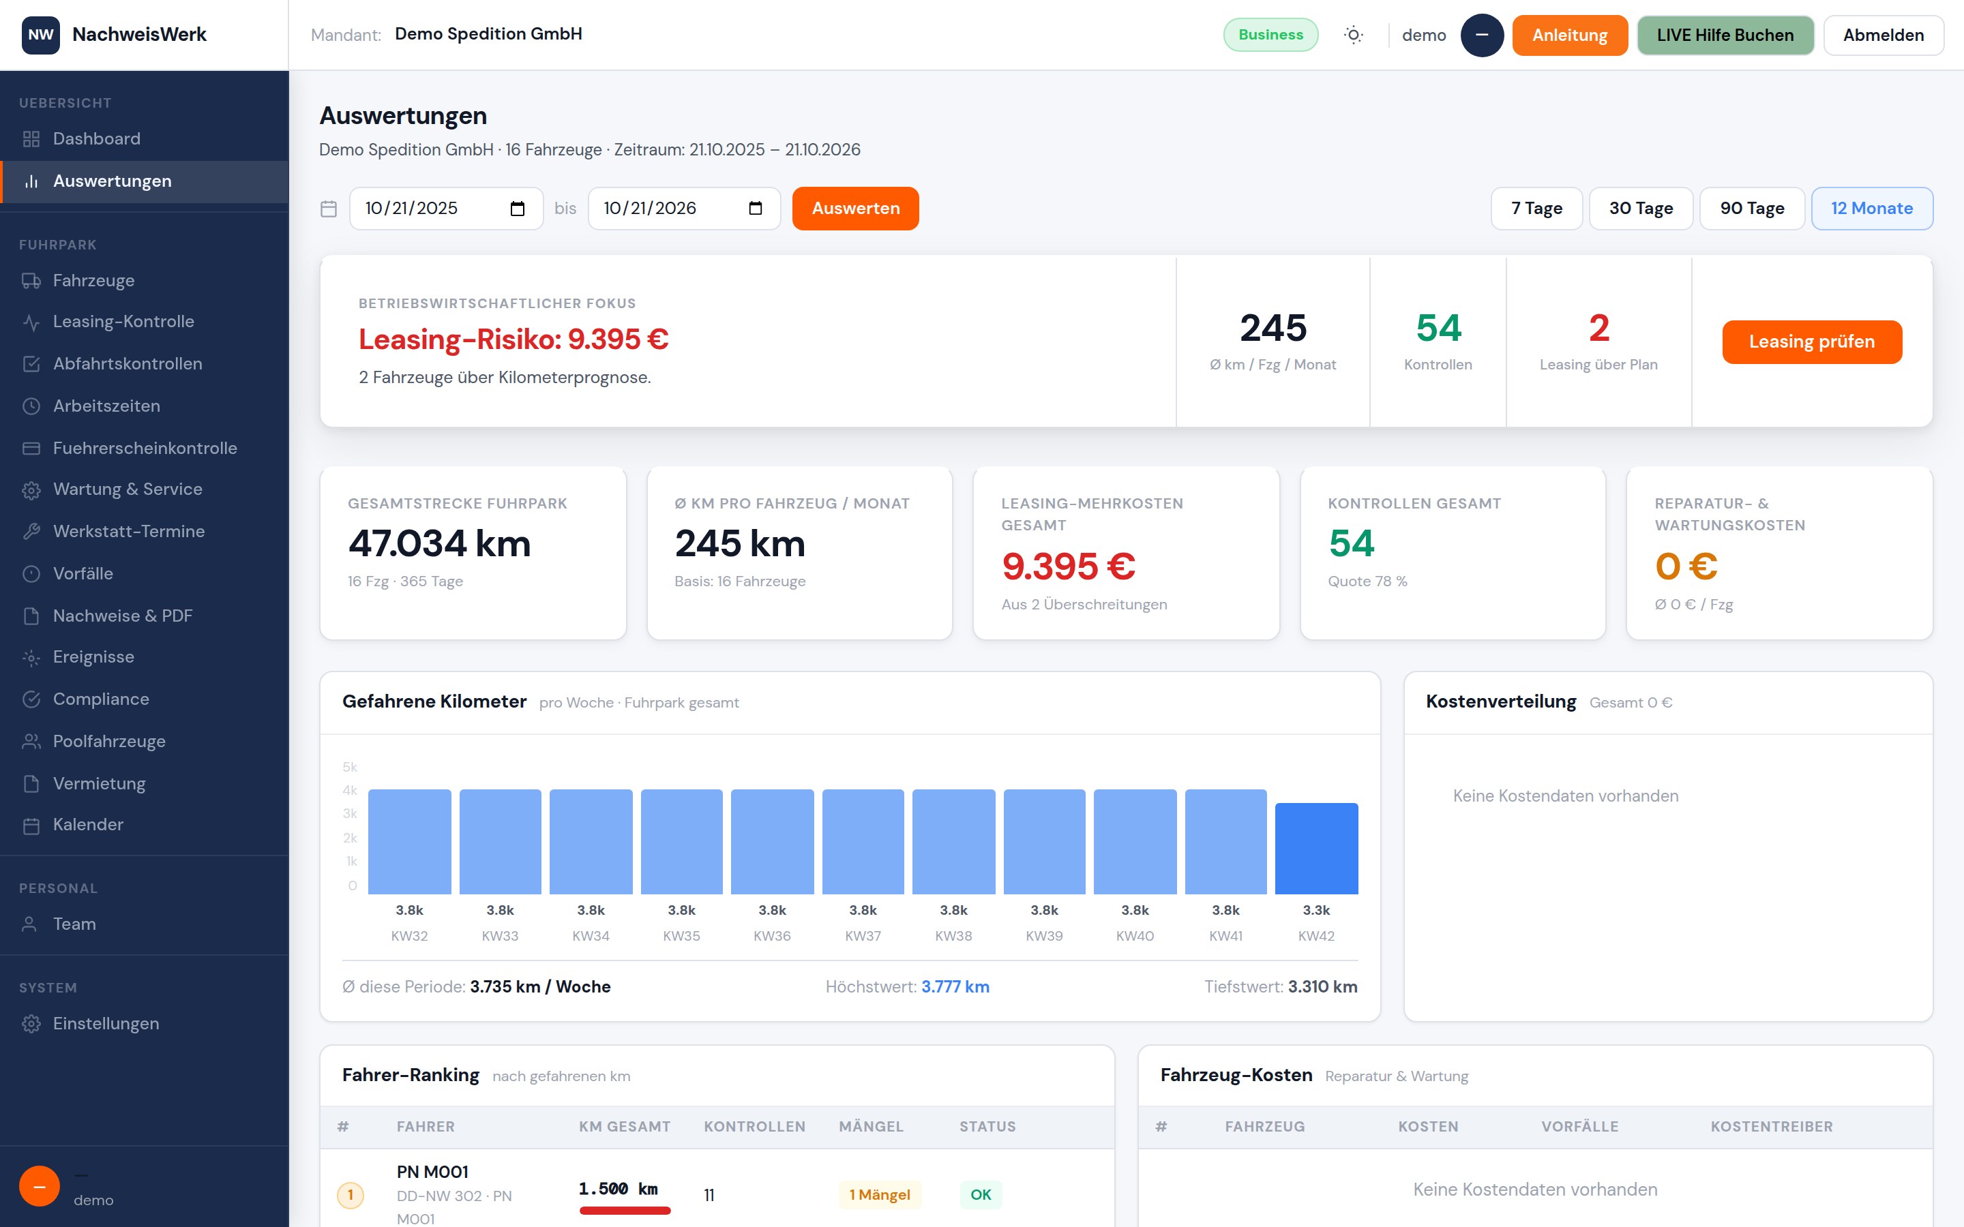Click the Leasing prüfen button

click(x=1811, y=342)
